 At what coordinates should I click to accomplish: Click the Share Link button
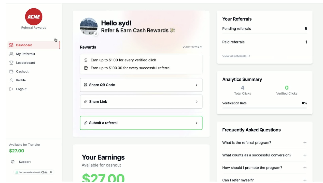(x=141, y=102)
